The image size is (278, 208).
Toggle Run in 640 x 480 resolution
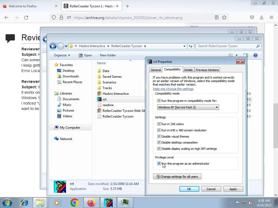pos(159,130)
